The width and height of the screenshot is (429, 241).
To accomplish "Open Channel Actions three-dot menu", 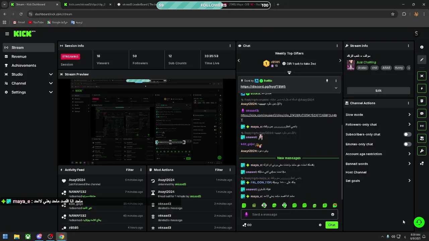I will [x=408, y=103].
